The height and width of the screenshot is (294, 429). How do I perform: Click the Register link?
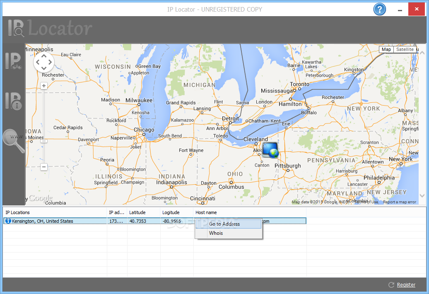click(406, 285)
